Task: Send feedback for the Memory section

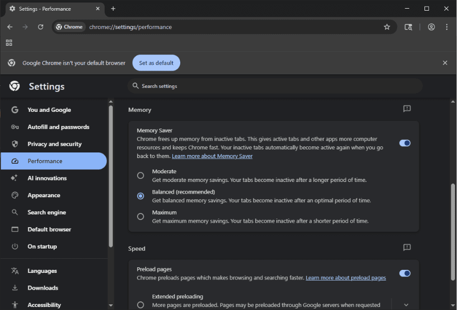Action: (407, 109)
